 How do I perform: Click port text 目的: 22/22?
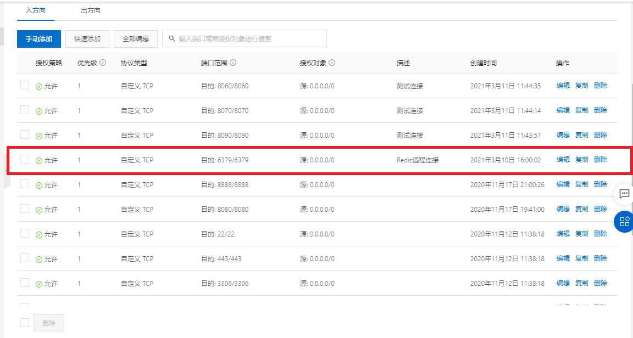[x=218, y=234]
